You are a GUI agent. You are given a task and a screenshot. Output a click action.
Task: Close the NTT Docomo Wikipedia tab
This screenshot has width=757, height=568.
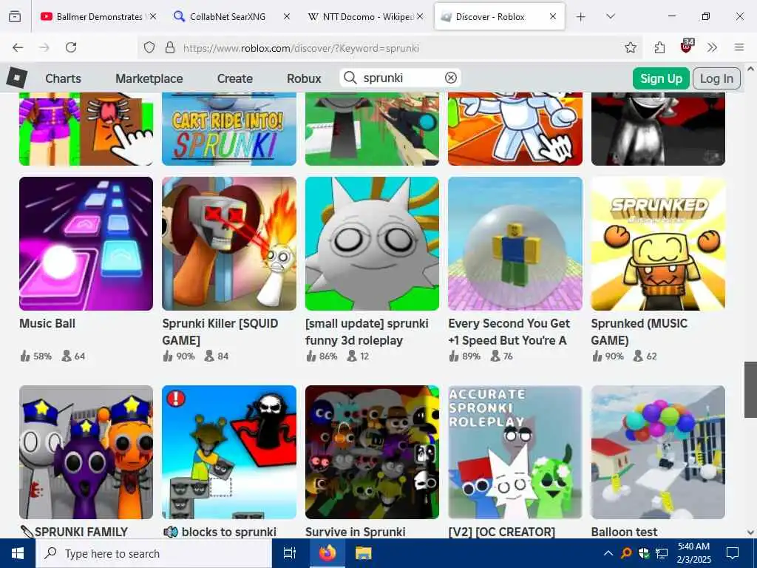pyautogui.click(x=420, y=16)
